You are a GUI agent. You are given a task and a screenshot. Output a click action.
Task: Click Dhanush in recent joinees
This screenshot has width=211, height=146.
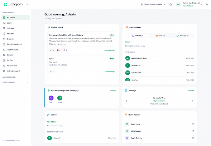82,138
